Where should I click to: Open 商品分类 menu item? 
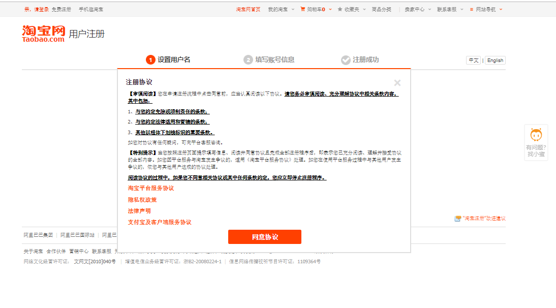pyautogui.click(x=381, y=10)
